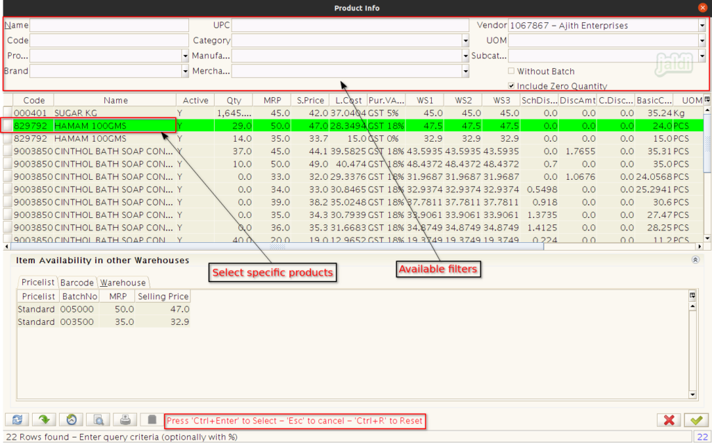Sort by the L.Cost column header

pyautogui.click(x=348, y=100)
